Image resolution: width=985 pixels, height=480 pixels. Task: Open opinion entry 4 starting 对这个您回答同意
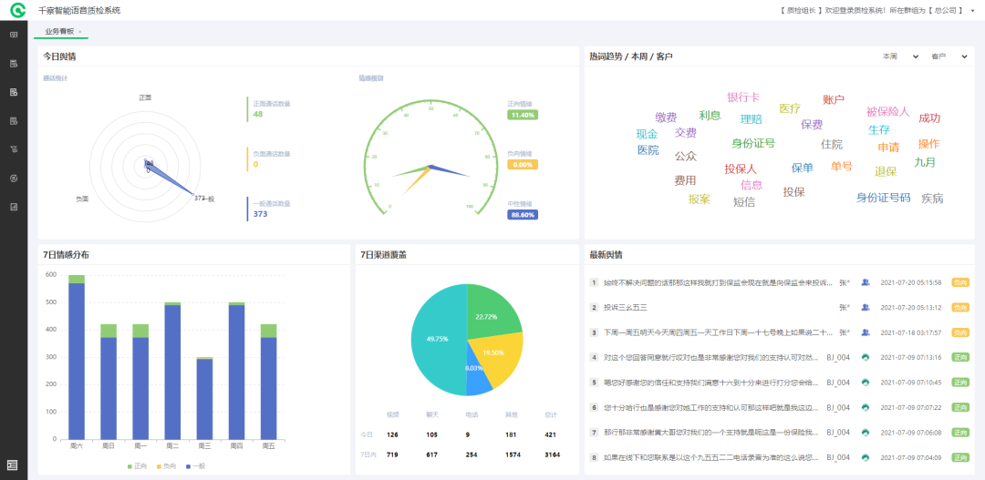[x=711, y=358]
